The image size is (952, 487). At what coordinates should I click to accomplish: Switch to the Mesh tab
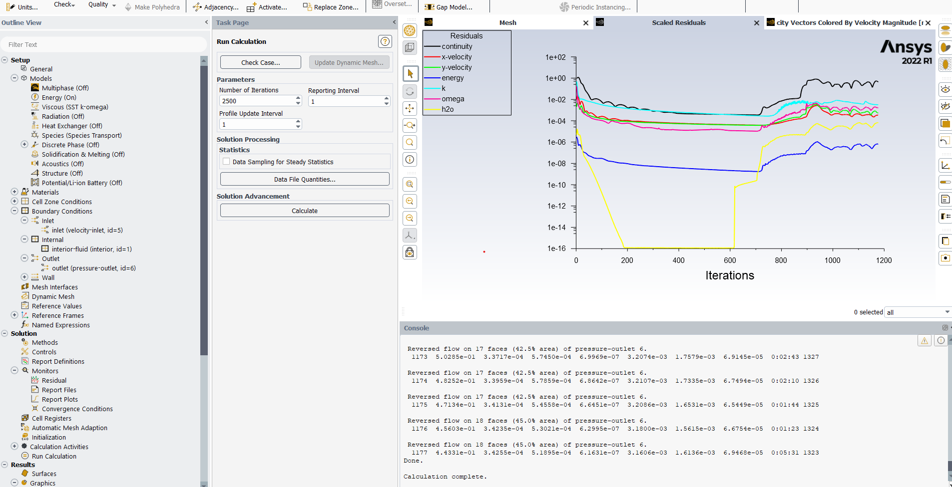point(507,23)
